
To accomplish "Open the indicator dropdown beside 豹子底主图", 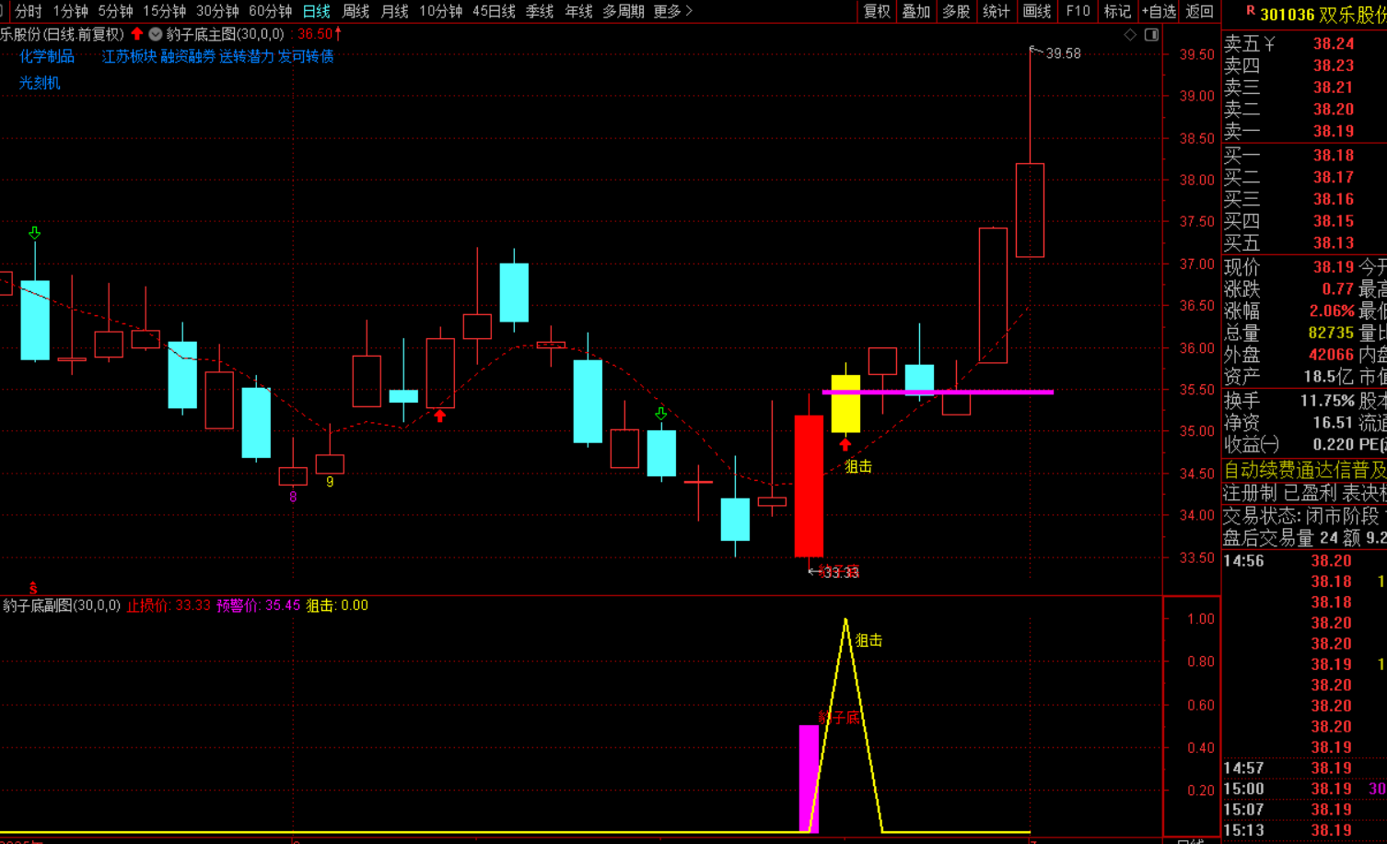I will [155, 34].
